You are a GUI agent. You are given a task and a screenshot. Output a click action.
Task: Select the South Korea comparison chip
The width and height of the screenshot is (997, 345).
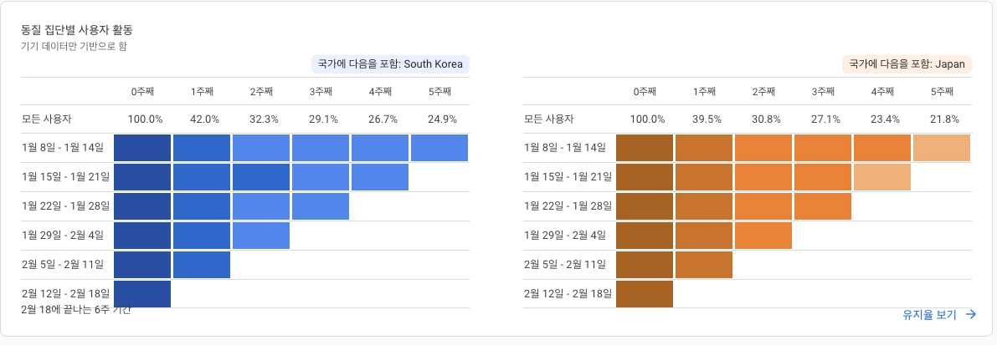pos(390,64)
